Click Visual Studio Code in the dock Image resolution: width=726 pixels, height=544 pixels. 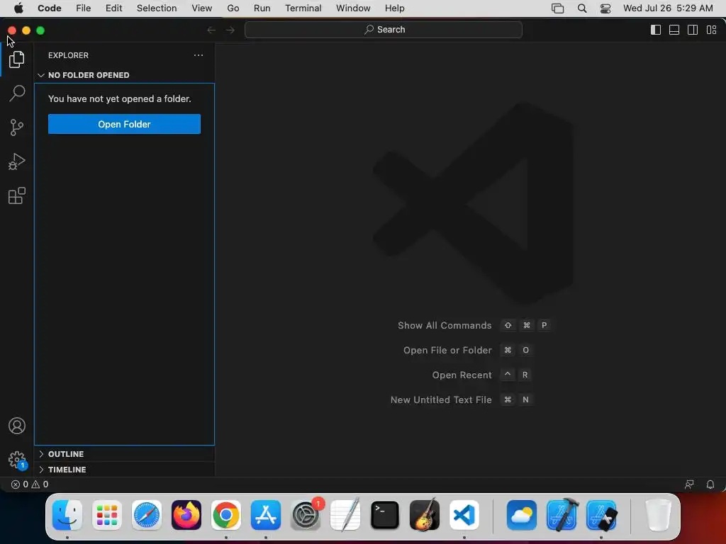point(464,515)
